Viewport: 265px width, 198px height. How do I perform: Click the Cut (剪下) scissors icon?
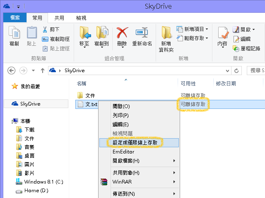point(45,29)
